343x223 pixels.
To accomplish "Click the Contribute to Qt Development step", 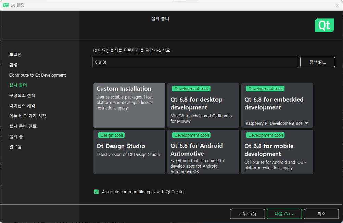I will click(37, 75).
